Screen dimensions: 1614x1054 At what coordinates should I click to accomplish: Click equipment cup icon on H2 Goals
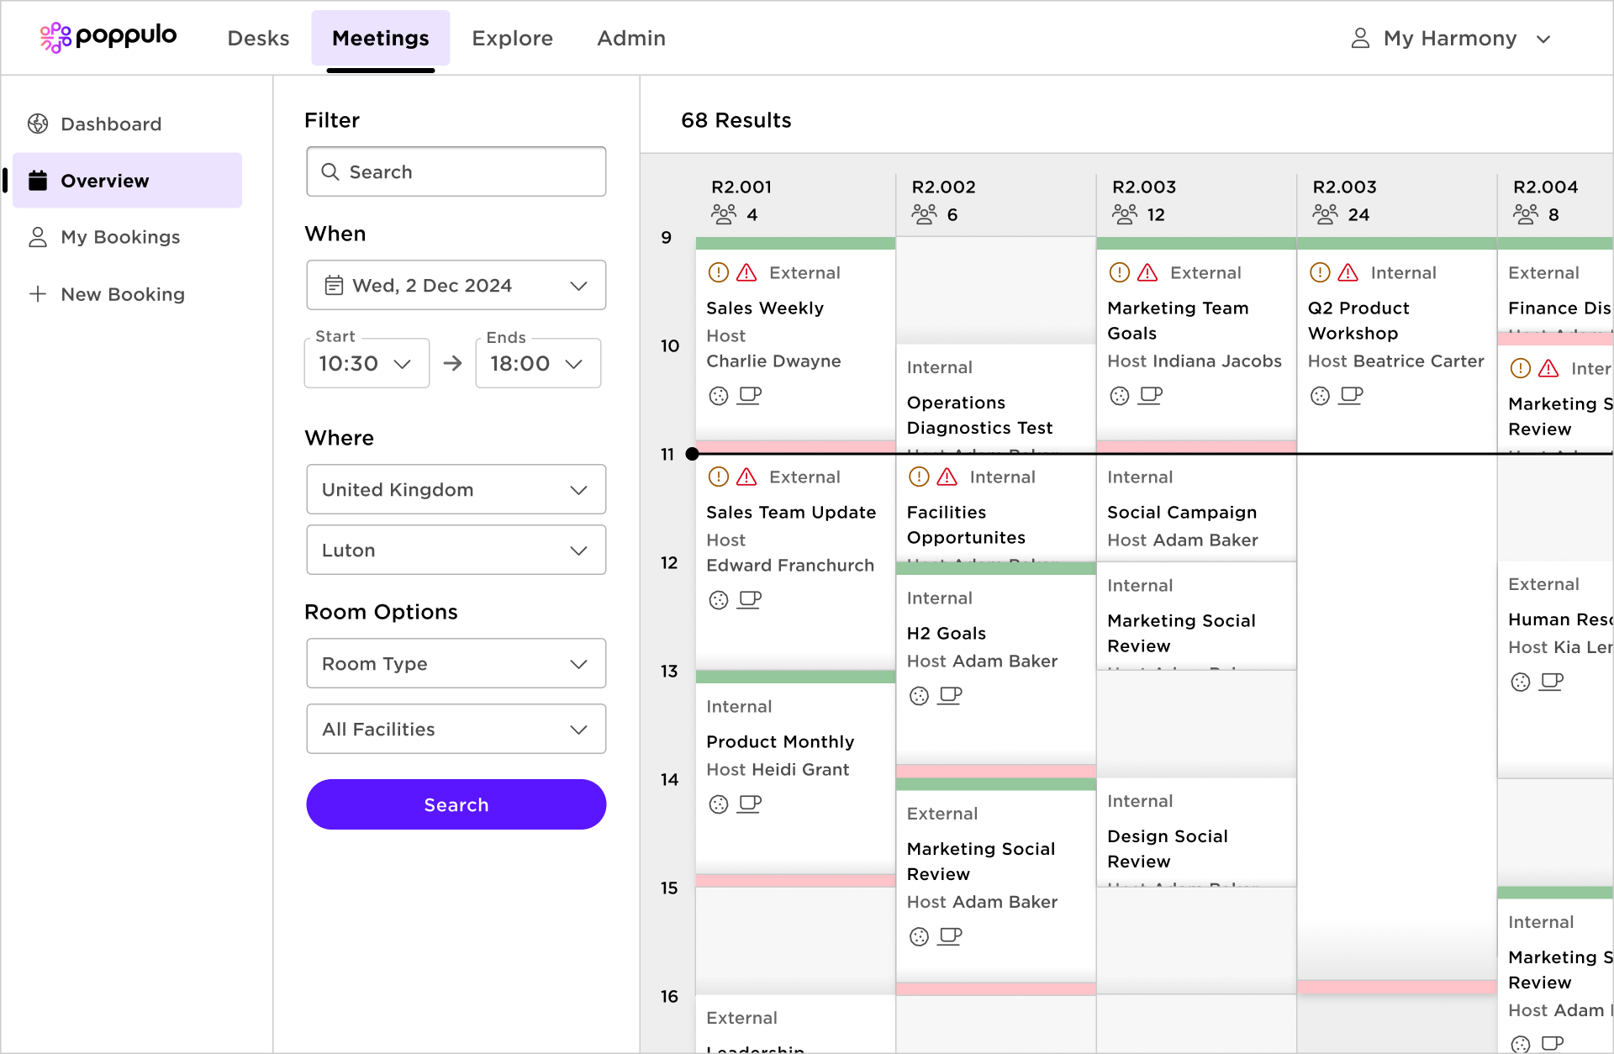[x=950, y=695]
